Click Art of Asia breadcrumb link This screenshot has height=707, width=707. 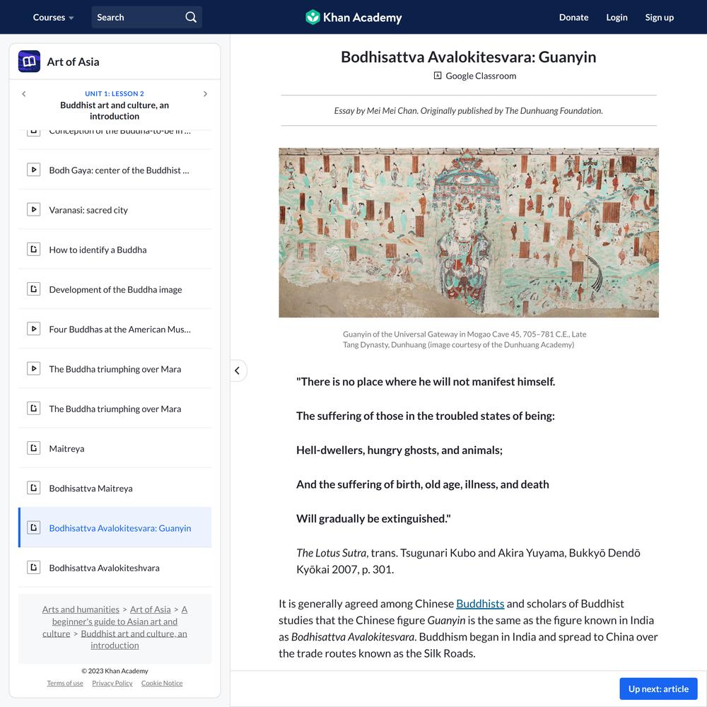(x=150, y=609)
